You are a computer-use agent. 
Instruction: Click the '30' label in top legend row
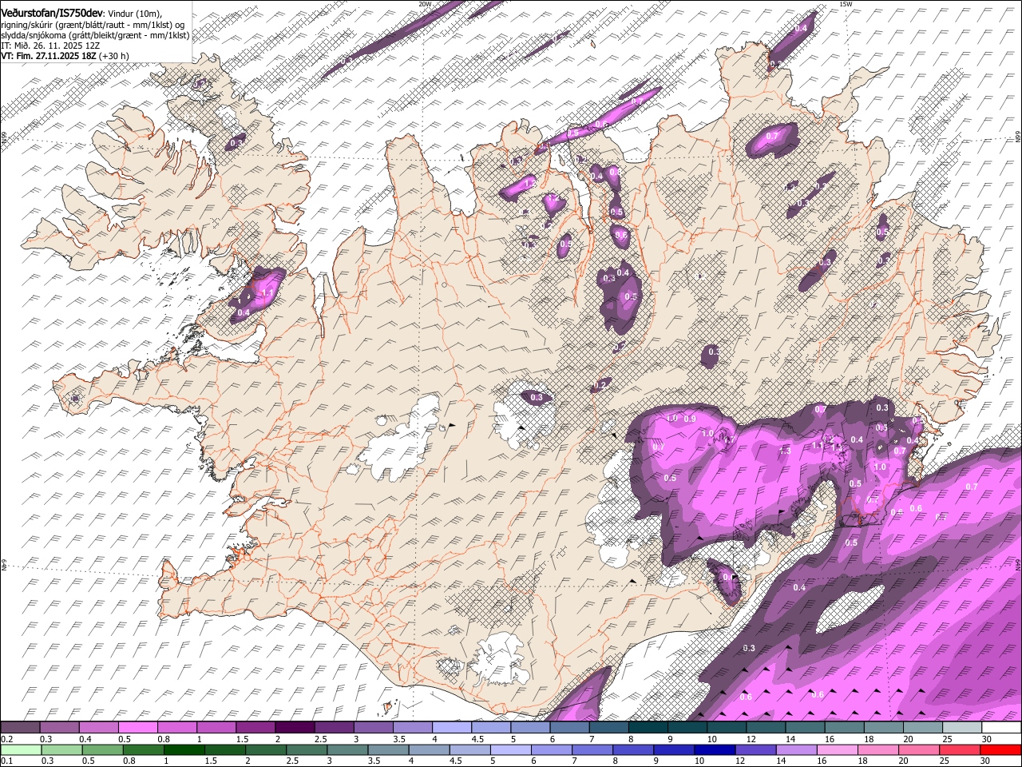pos(986,739)
